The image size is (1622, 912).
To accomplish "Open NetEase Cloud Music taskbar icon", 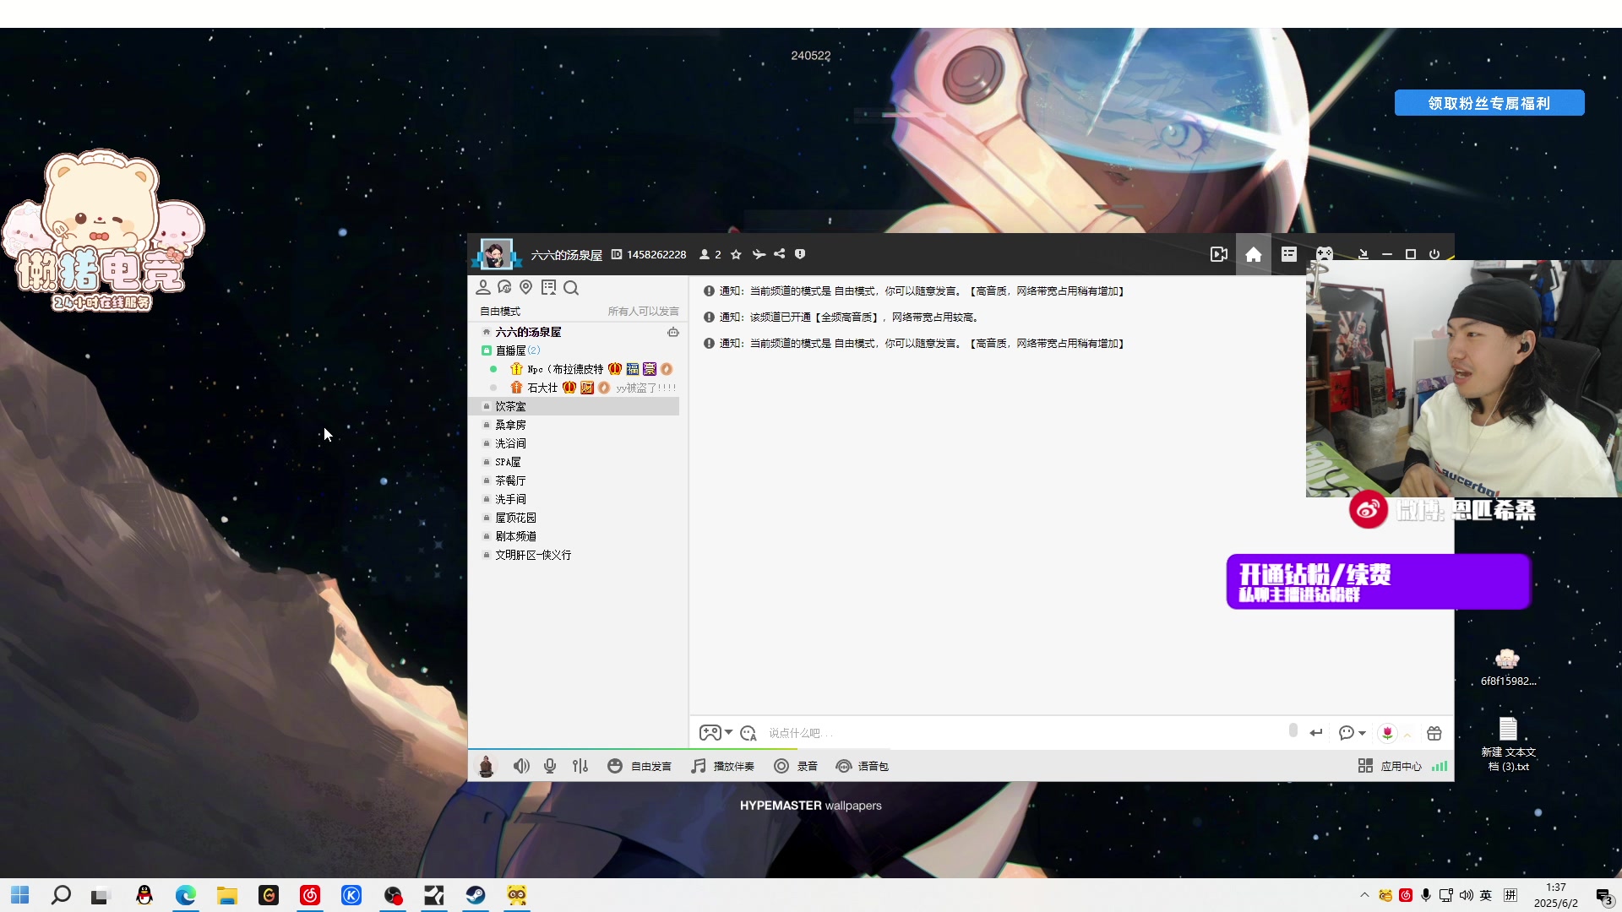I will (310, 895).
